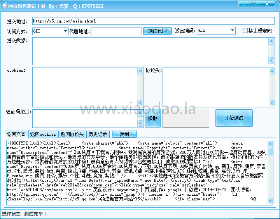Image resolution: width=280 pixels, height=219 pixels.
Task: Click the cookies box scroll up arrow
Action: pos(140,71)
